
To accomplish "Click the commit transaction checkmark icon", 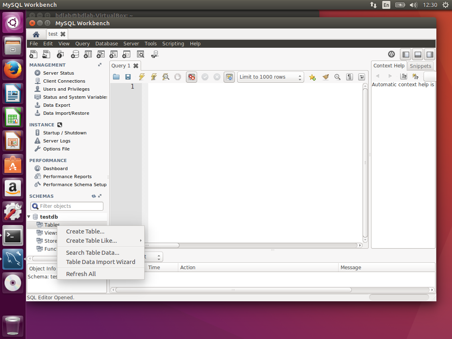I will [205, 77].
